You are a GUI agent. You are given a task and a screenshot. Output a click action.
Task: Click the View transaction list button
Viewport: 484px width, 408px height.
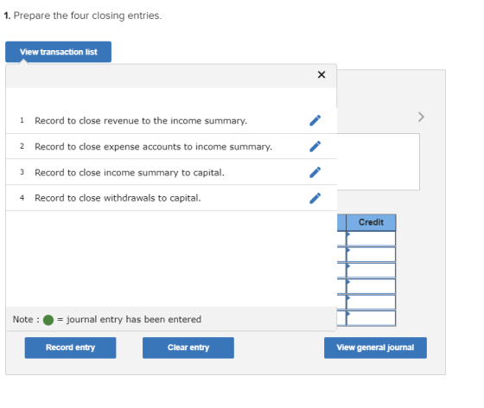pos(59,52)
